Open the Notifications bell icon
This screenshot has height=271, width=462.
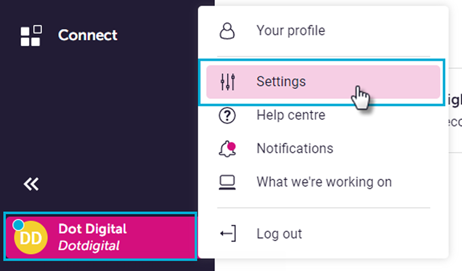tap(227, 148)
